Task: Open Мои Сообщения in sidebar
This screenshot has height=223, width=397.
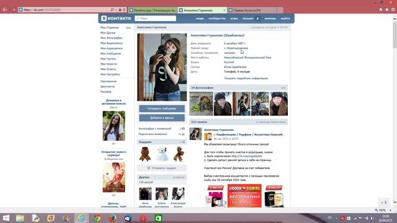Action: [x=110, y=54]
